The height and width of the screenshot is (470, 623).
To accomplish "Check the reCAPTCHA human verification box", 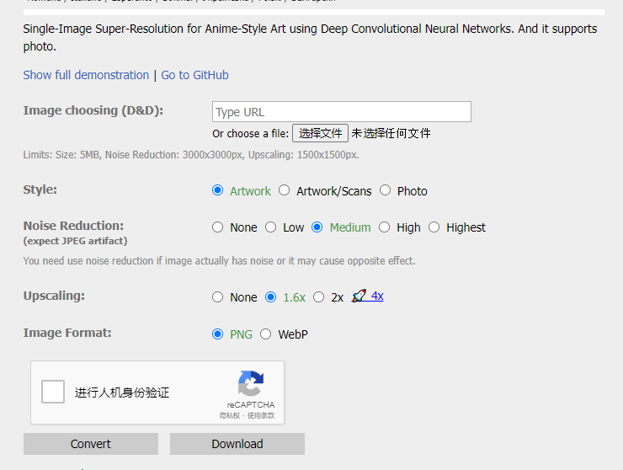I will click(53, 392).
